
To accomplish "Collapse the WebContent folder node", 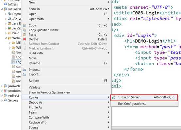I will click(x=6, y=38).
